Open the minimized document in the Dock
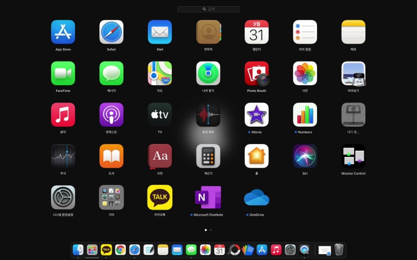 click(x=325, y=250)
